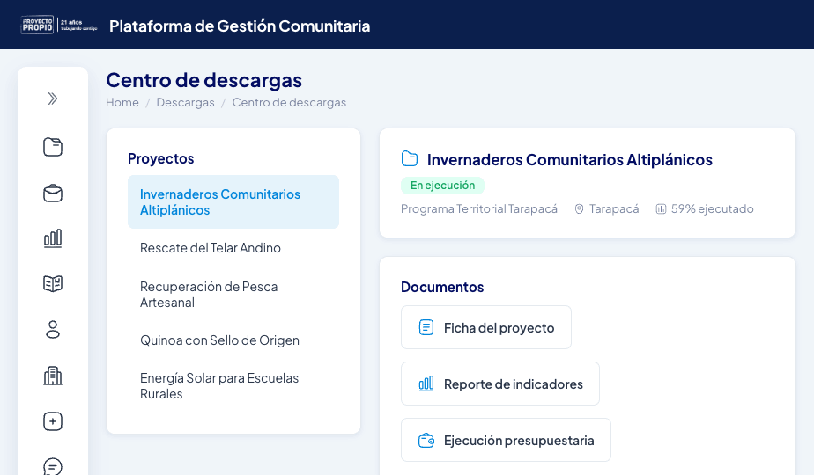Click the Centro de descargas page heading
Screen dimensions: 814x475
(204, 80)
